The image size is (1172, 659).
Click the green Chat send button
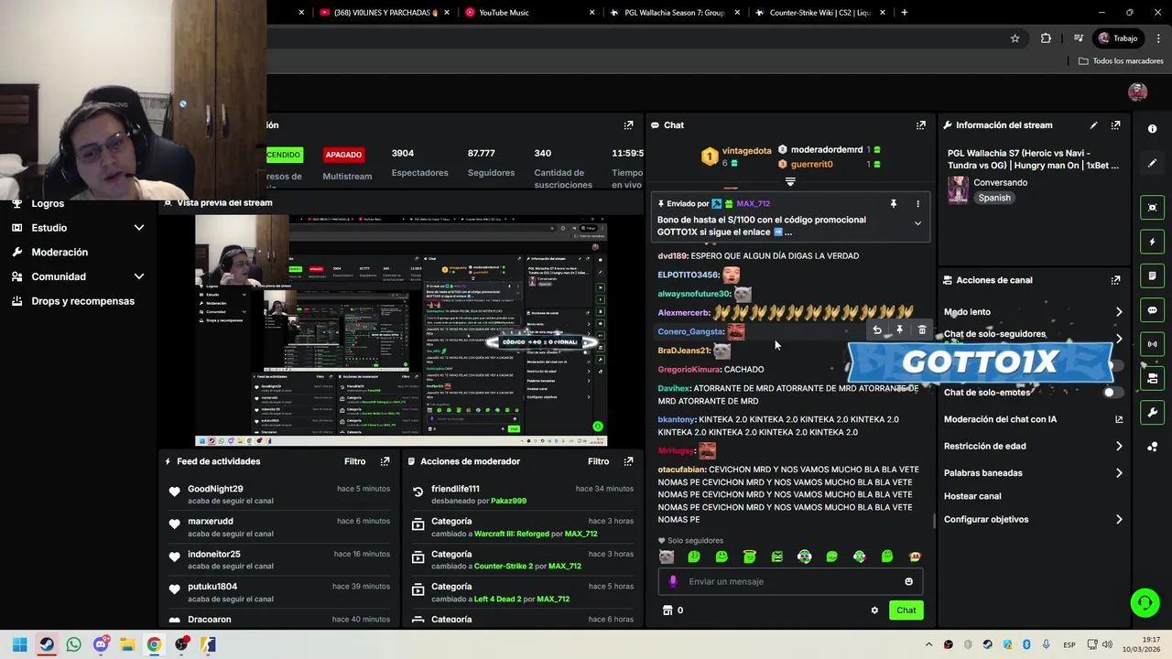click(x=906, y=610)
